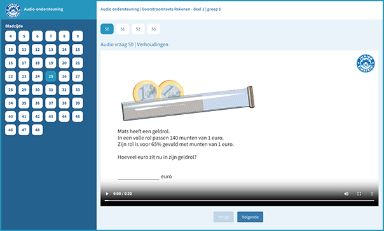Go to page 43
The width and height of the screenshot is (384, 231).
coord(51,117)
